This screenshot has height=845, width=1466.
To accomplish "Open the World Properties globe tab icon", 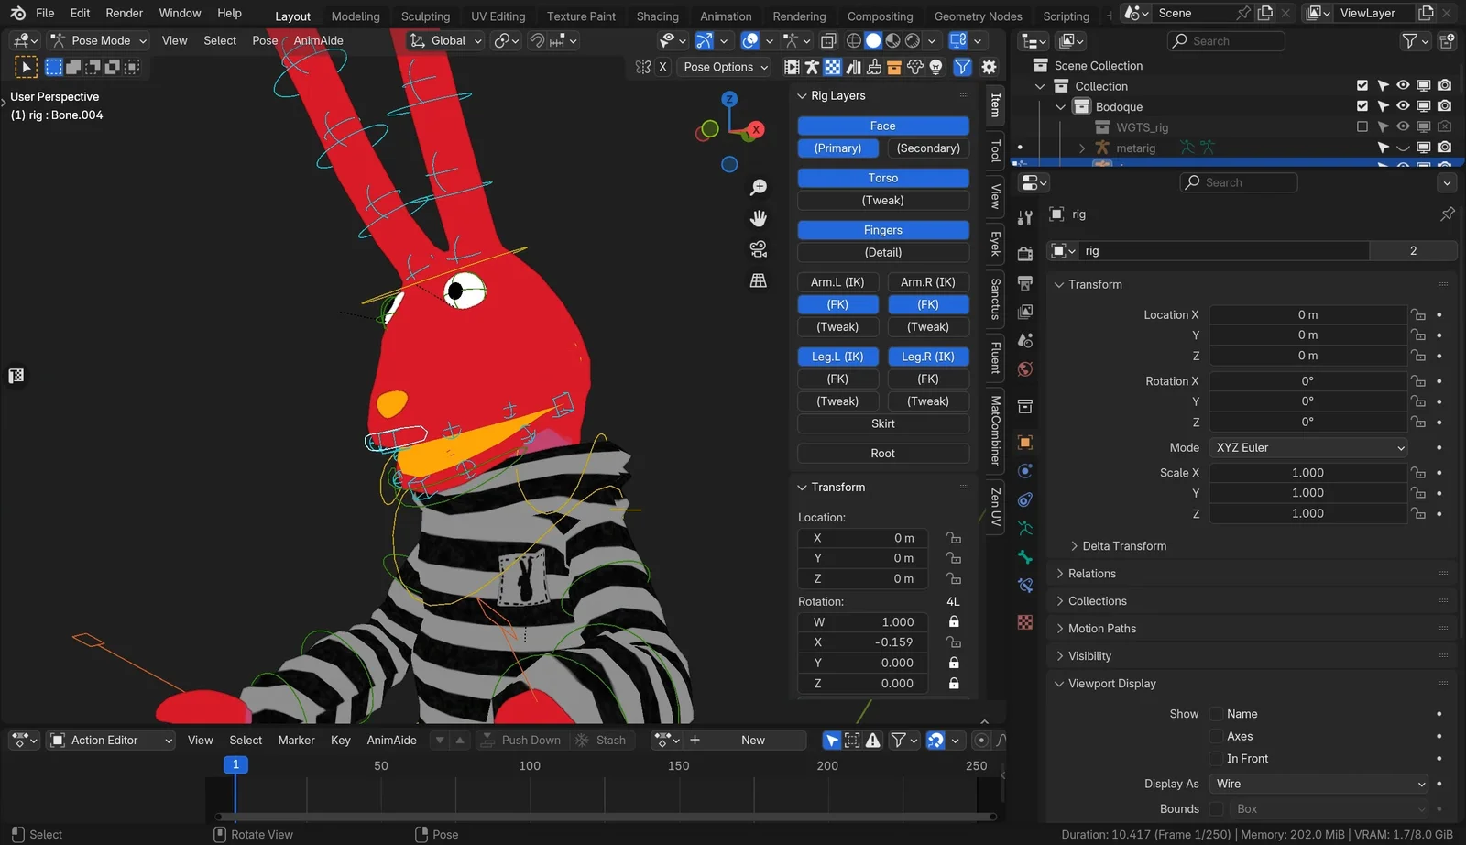I will tap(1024, 369).
